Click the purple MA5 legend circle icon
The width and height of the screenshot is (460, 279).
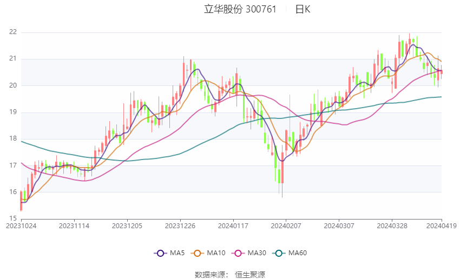(x=160, y=253)
